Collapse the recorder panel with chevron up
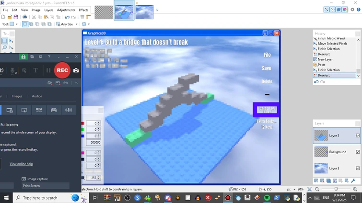Image resolution: width=362 pixels, height=203 pixels. point(76,83)
